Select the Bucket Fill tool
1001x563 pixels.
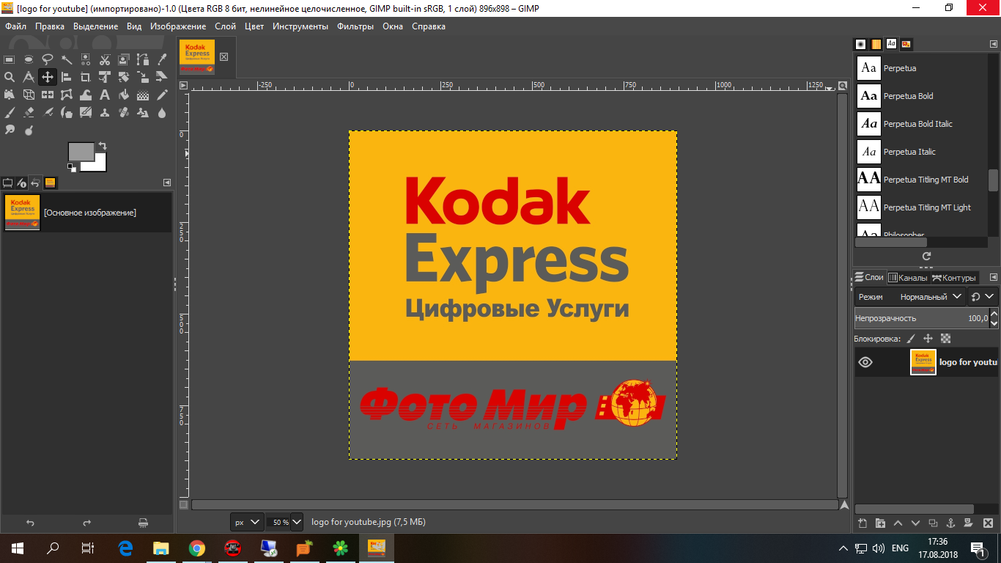tap(124, 95)
